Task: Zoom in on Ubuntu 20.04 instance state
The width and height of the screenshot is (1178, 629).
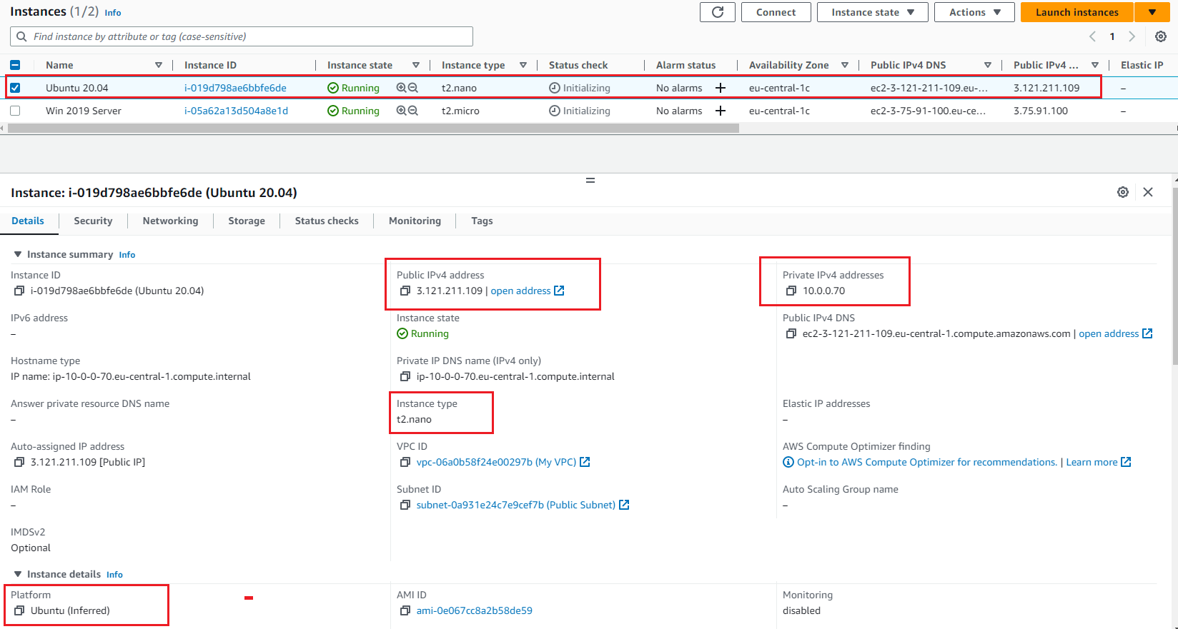Action: click(x=402, y=88)
